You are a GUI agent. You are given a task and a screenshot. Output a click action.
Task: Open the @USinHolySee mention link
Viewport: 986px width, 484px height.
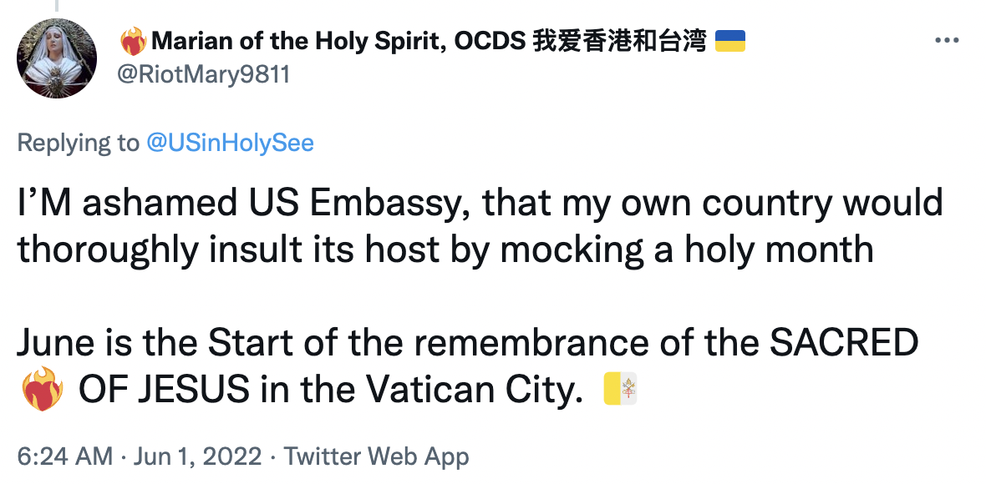click(230, 143)
